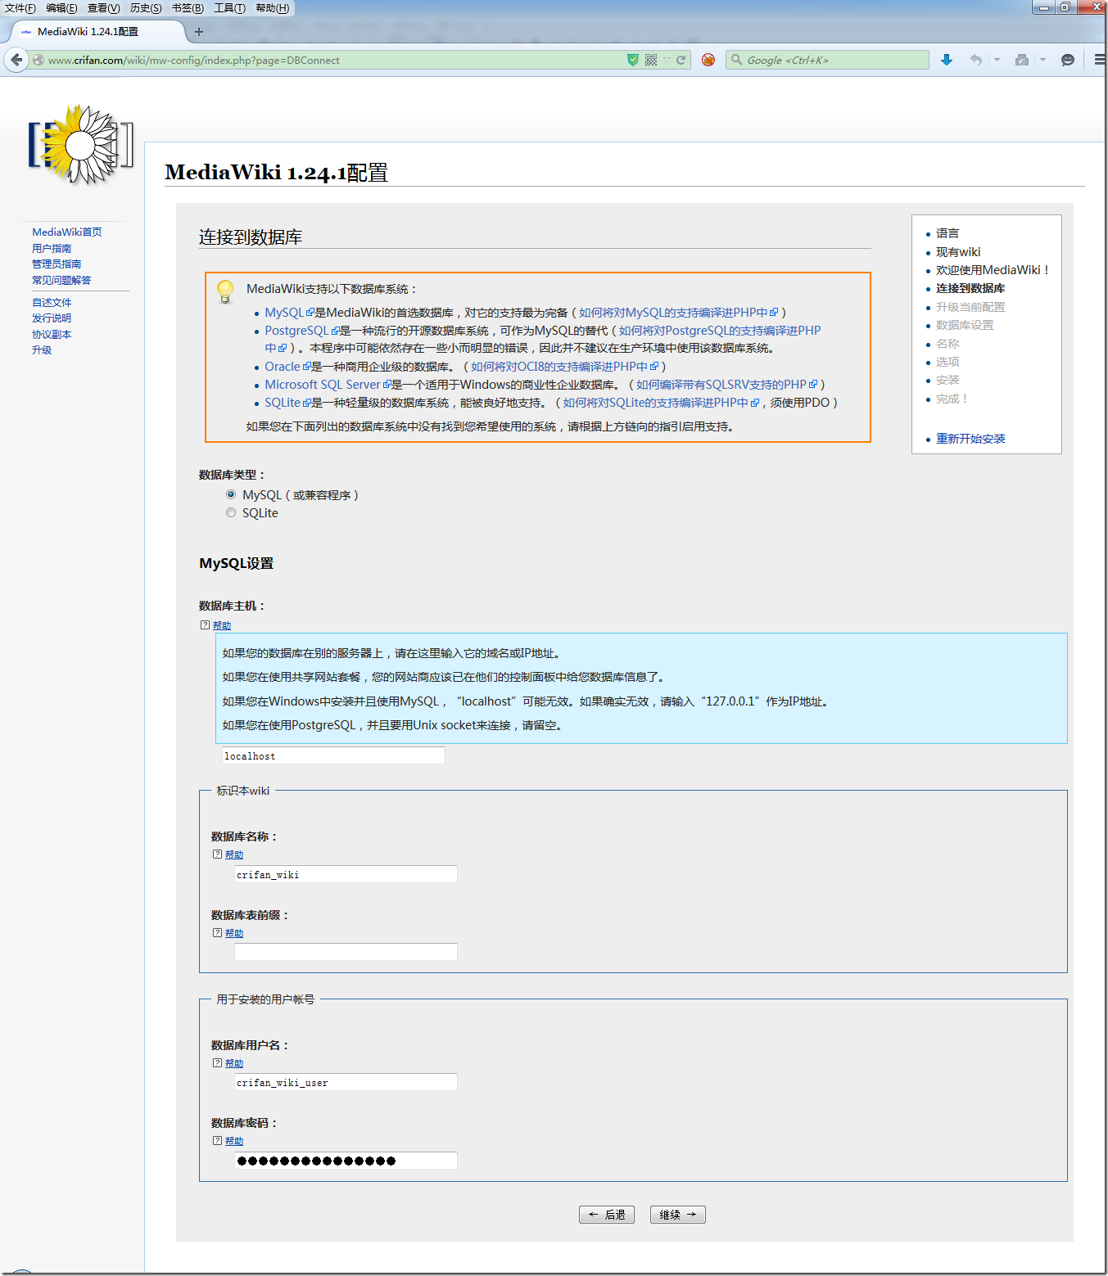Image resolution: width=1108 pixels, height=1276 pixels.
Task: Click the green shield icon in address bar
Action: 633,60
